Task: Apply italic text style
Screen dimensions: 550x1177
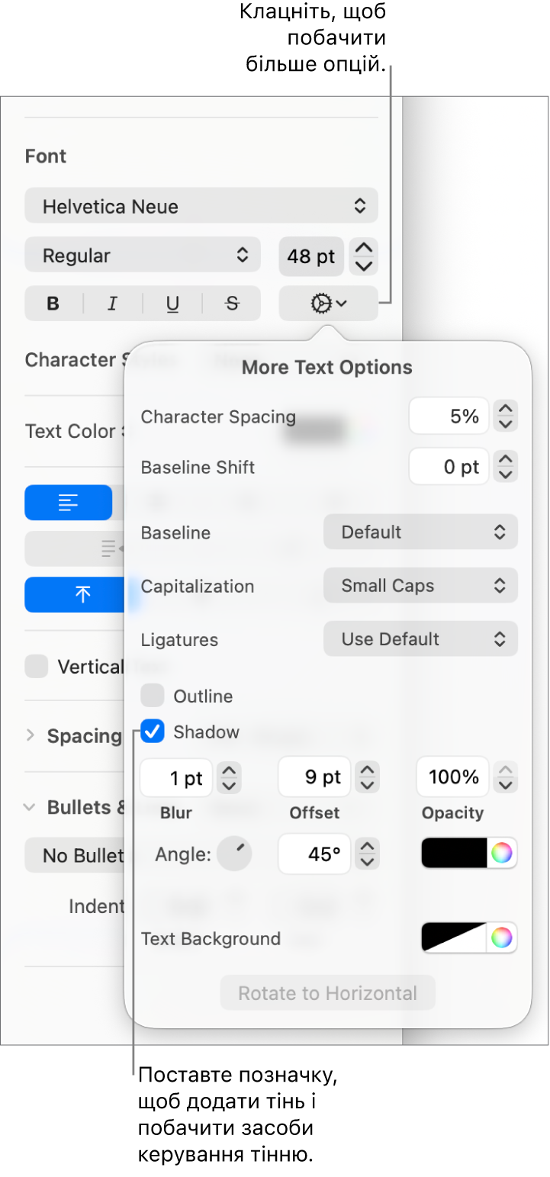Action: pos(113,304)
